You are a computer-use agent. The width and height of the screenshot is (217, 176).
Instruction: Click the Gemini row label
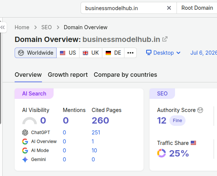pyautogui.click(x=39, y=160)
